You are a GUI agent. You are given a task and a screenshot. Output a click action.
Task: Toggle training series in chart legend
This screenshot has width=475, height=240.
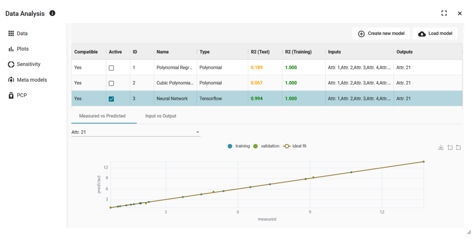pyautogui.click(x=239, y=146)
